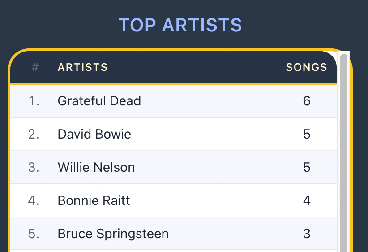368x252 pixels.
Task: Click rank number 5. in table
Action: [34, 234]
